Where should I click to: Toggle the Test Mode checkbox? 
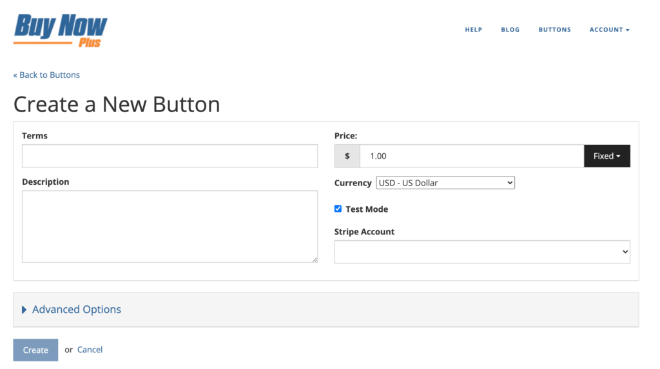pyautogui.click(x=338, y=209)
